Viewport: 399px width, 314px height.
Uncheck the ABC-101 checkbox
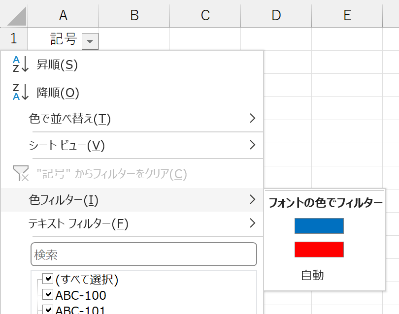coord(48,310)
